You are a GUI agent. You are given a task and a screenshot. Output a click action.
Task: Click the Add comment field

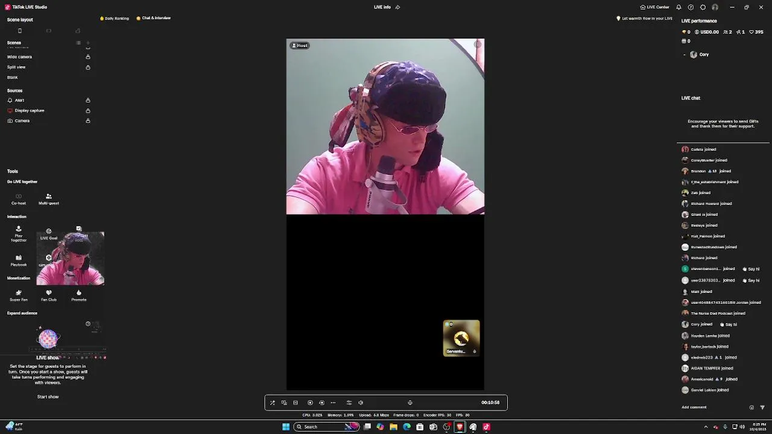pos(694,407)
